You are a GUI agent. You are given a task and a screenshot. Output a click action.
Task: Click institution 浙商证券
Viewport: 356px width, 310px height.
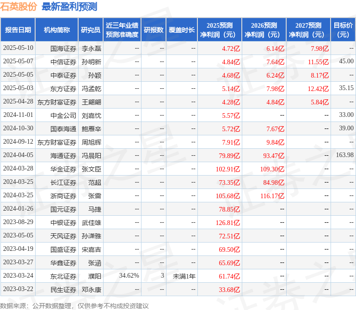coord(63,196)
